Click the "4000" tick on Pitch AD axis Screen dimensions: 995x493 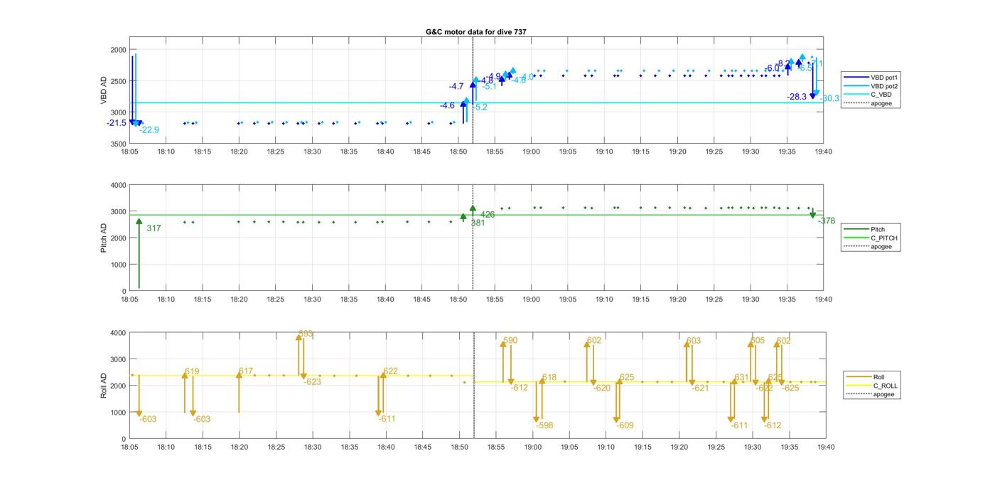pyautogui.click(x=119, y=185)
